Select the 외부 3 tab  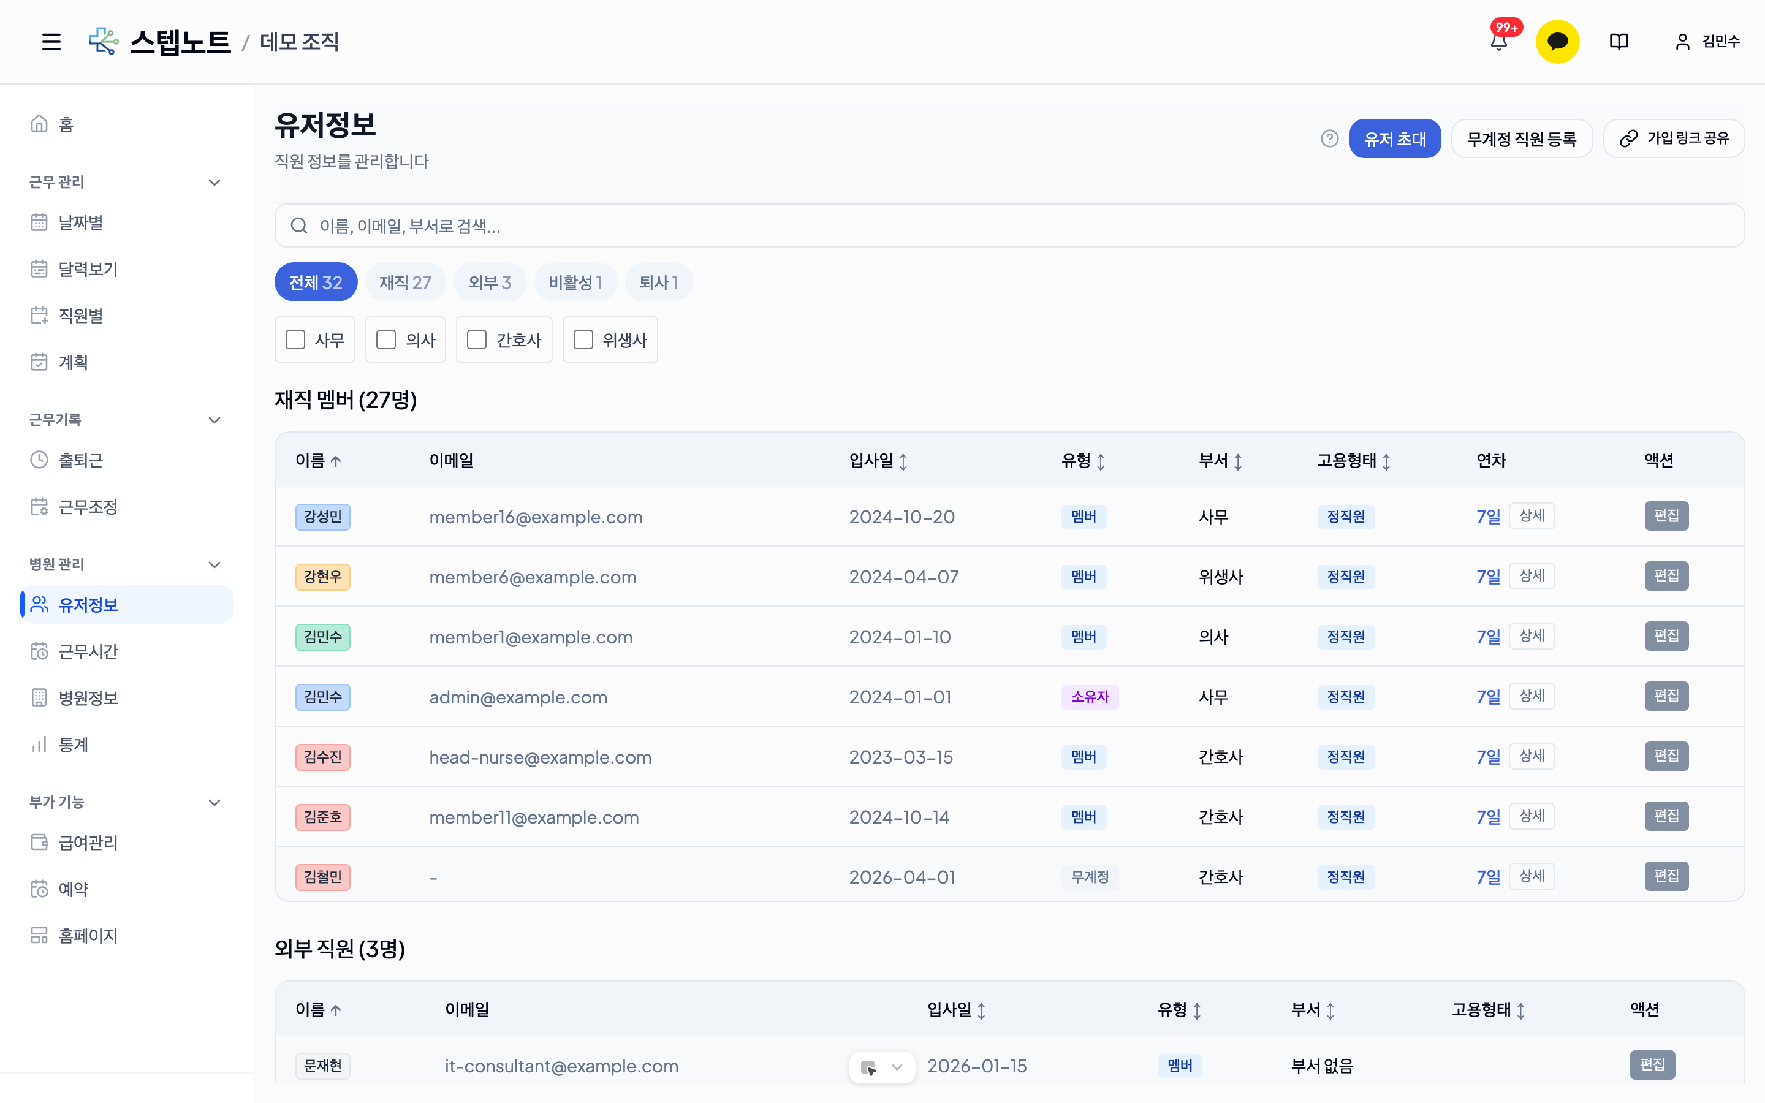[490, 282]
